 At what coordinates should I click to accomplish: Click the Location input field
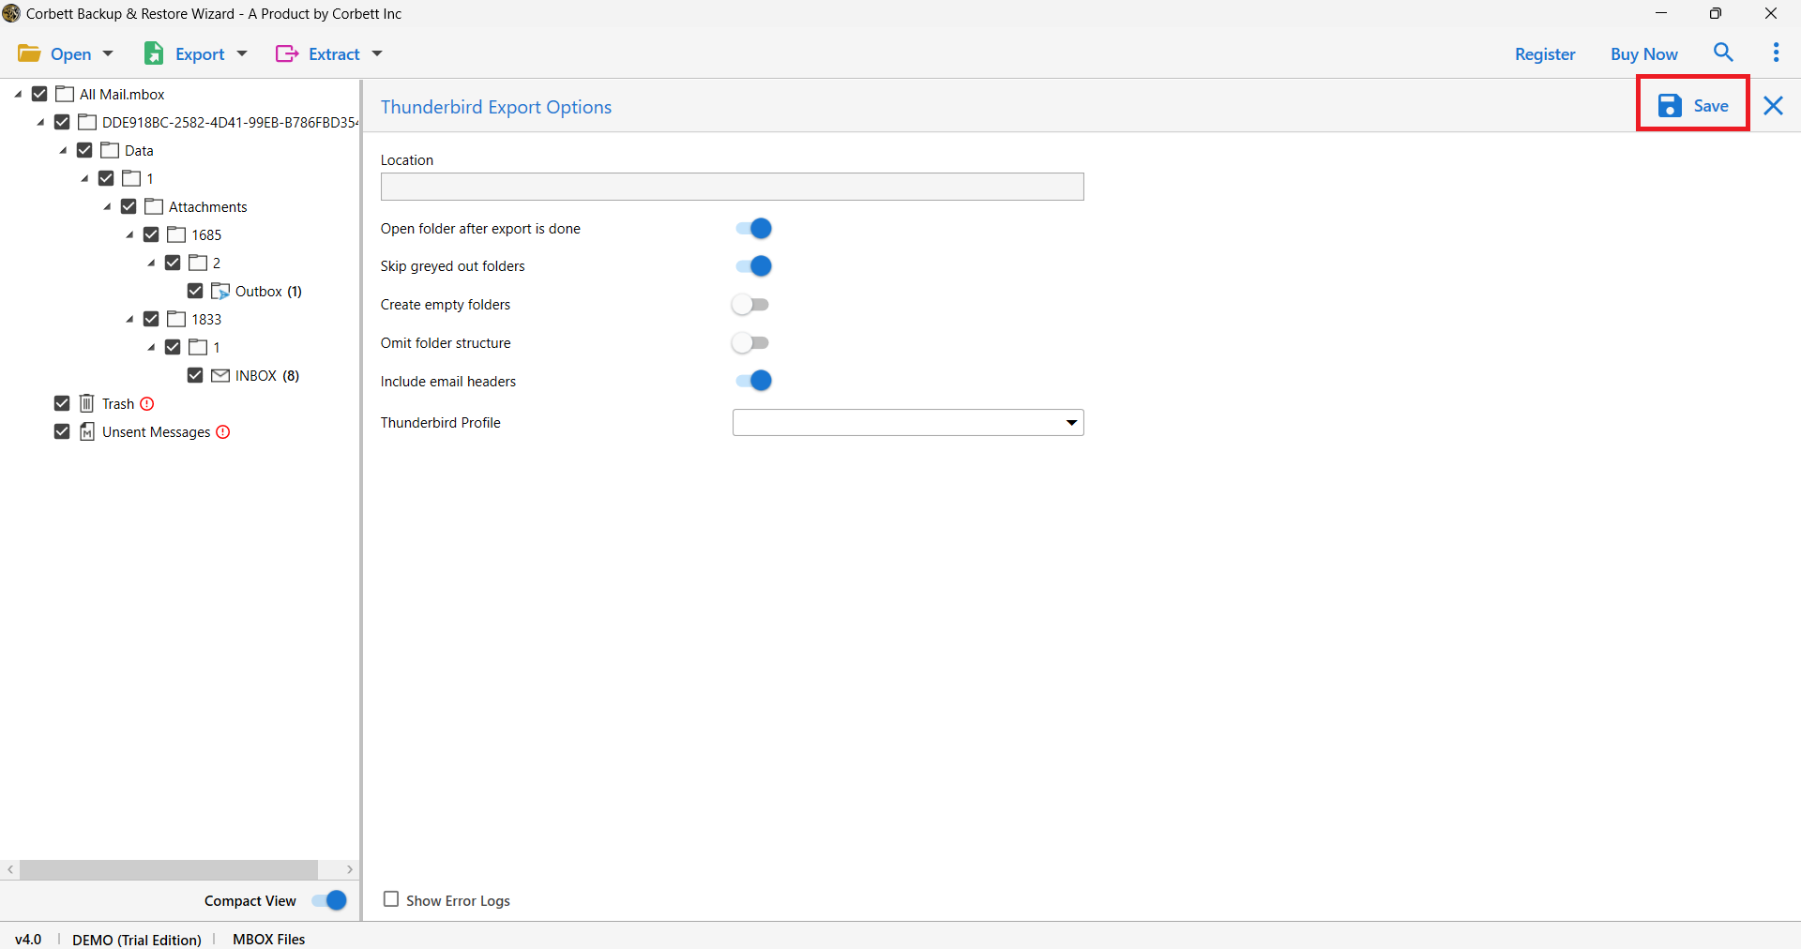click(732, 187)
